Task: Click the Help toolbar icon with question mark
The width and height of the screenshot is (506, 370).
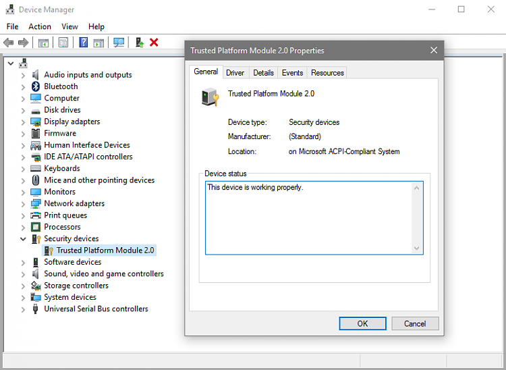Action: pos(83,43)
